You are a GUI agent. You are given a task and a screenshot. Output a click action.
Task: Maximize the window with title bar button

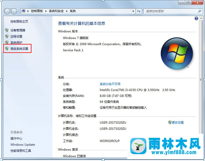(188, 2)
